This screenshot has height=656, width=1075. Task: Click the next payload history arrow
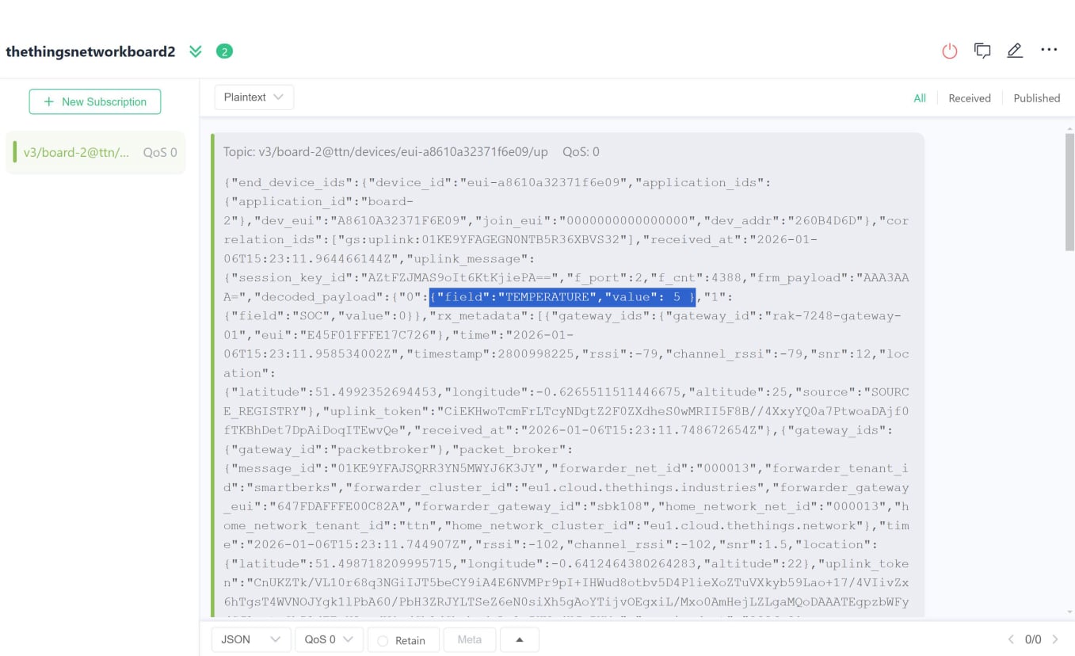[1055, 639]
